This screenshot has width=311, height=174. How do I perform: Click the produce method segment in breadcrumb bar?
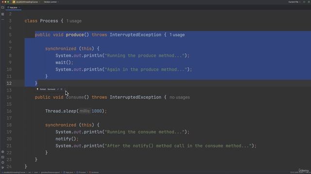click(94, 173)
